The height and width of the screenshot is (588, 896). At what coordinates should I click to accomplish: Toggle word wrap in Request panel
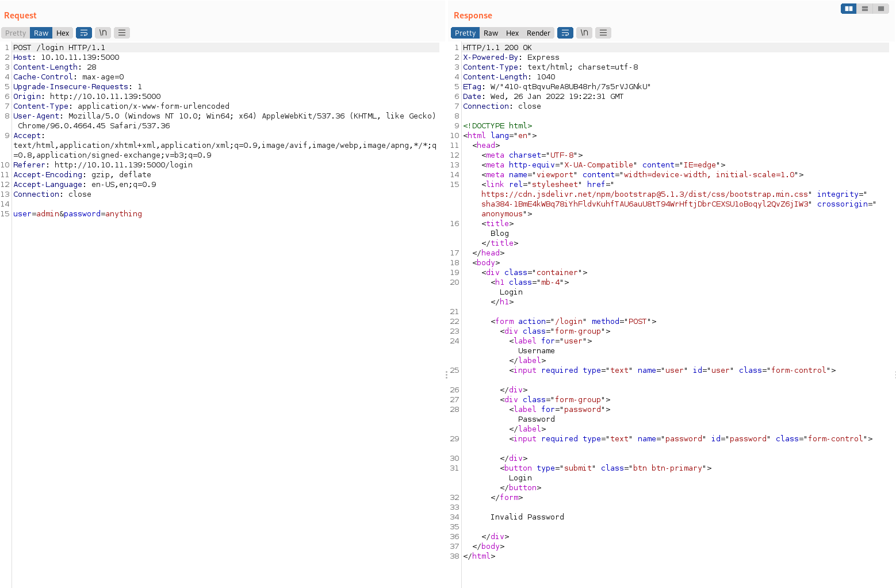coord(84,33)
